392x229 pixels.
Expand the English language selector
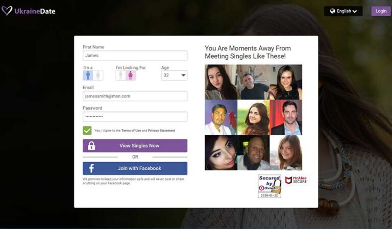click(x=343, y=11)
